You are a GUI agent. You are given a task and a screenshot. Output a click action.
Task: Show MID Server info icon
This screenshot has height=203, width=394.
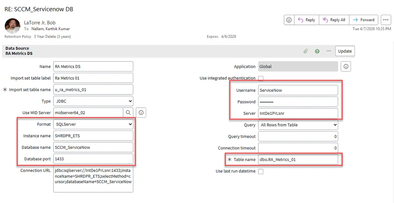pyautogui.click(x=141, y=112)
